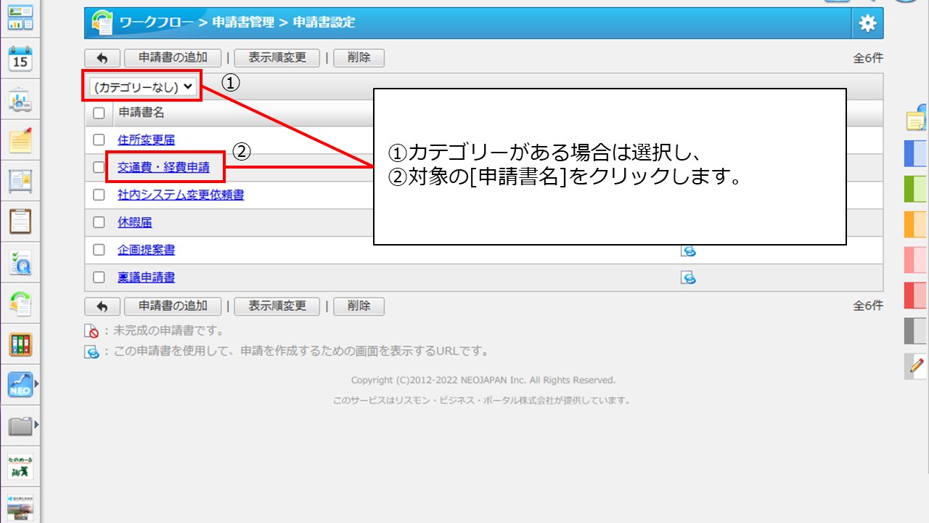
Task: Open the settings gear in the header
Action: coord(867,23)
